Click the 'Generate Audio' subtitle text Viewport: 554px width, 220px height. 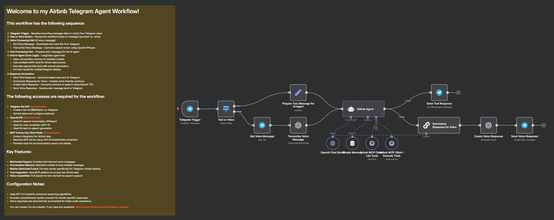488,140
